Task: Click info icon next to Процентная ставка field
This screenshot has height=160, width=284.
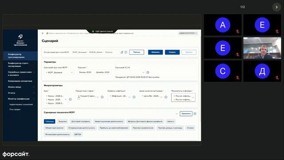Action: click(x=102, y=97)
